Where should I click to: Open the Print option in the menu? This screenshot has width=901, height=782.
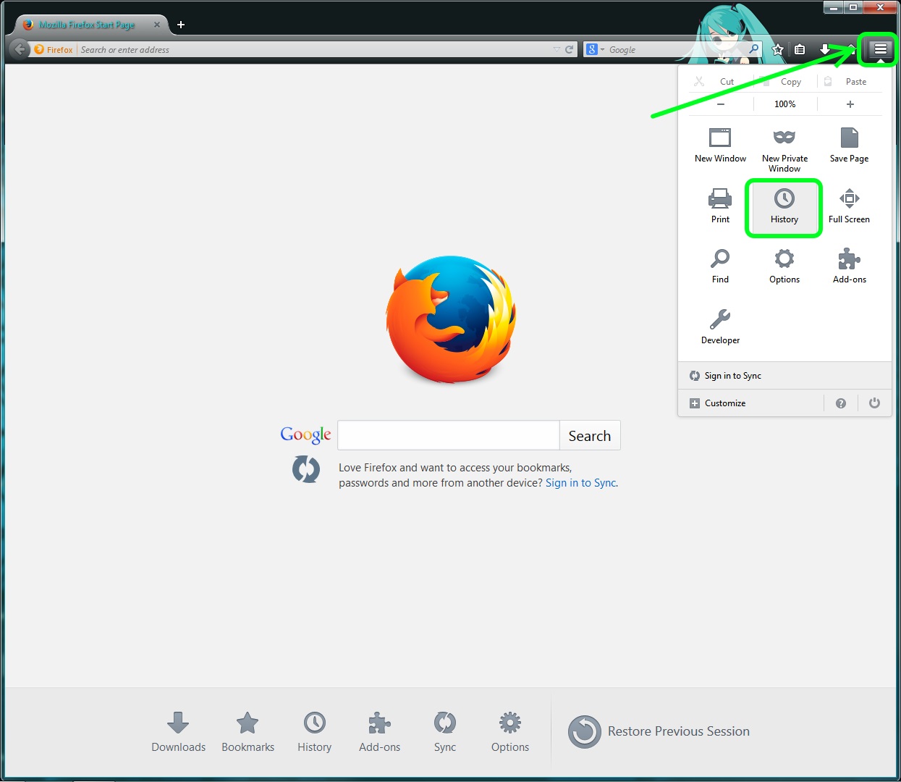click(x=720, y=206)
